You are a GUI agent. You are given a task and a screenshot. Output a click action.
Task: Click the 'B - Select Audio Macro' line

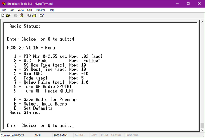tap(40, 104)
